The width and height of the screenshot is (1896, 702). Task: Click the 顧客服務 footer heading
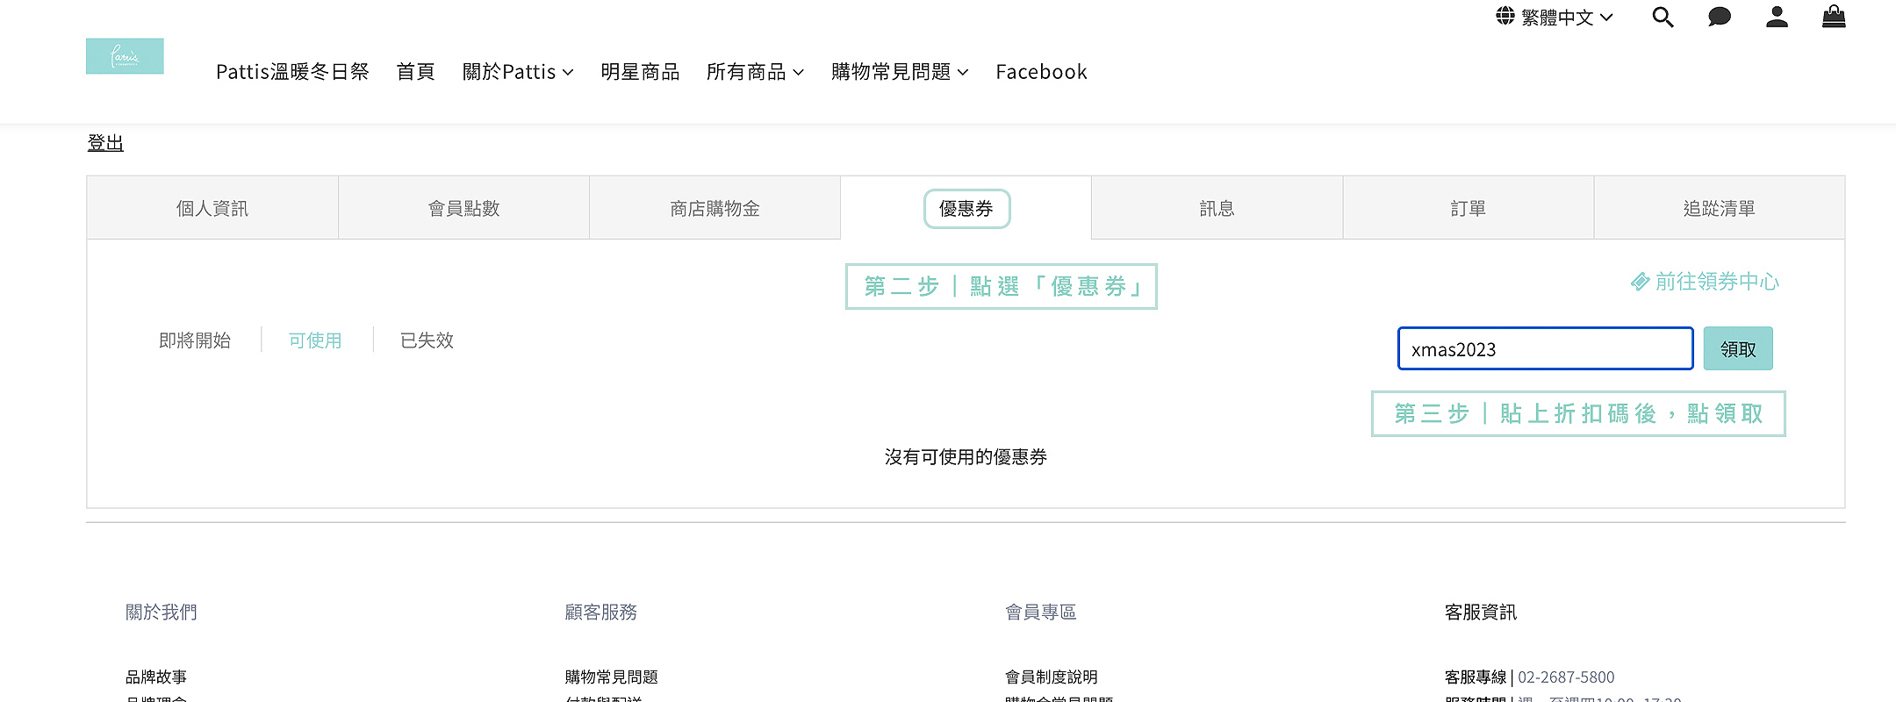coord(601,612)
